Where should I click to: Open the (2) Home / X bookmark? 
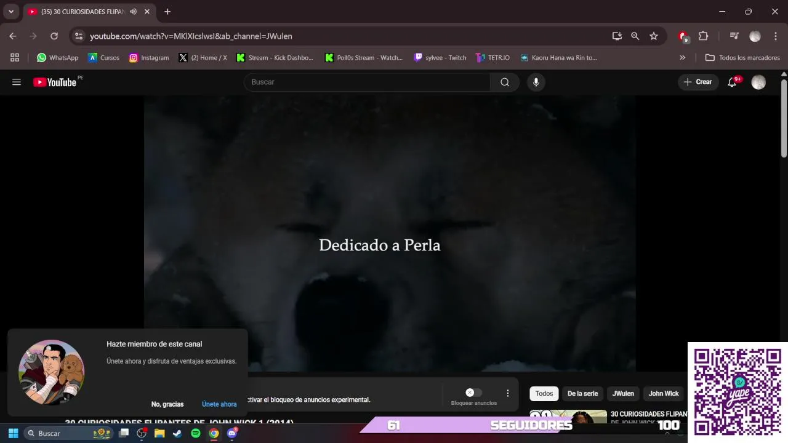pyautogui.click(x=203, y=58)
